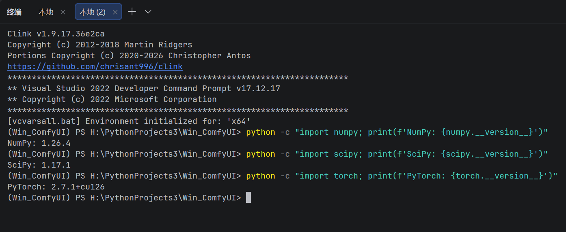The width and height of the screenshot is (566, 232).
Task: Place cursor at the terminal's blinking block cursor
Action: coord(248,198)
